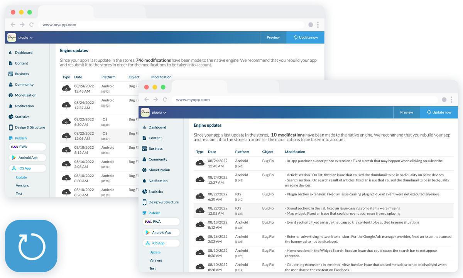Click the Community person icon in front sidebar
This screenshot has height=278, width=463.
[x=144, y=159]
